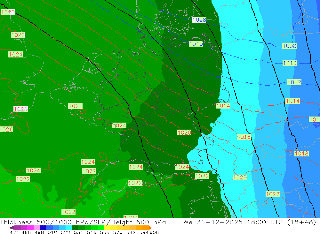Click the 1026 label with white background
Viewport: 320px width, 234px height.
[x=20, y=109]
